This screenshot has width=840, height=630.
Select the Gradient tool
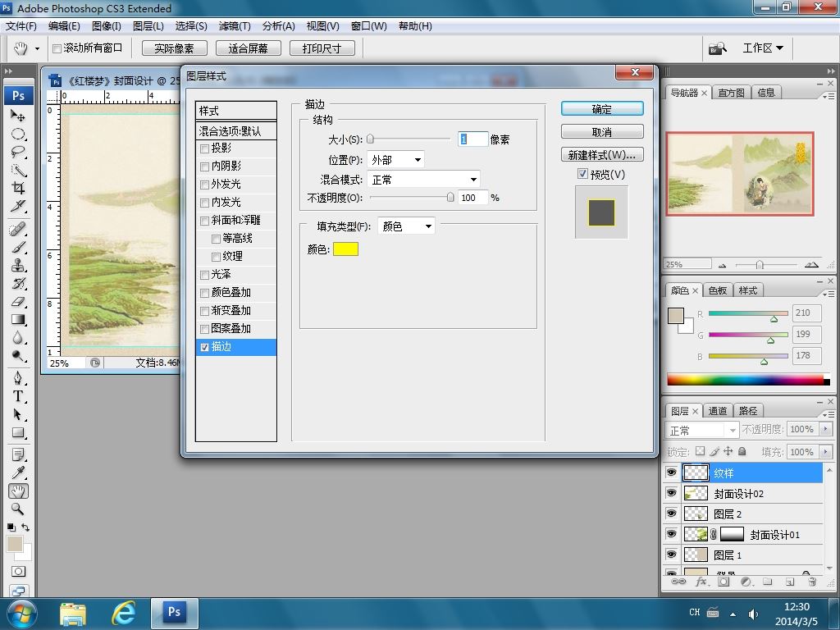pyautogui.click(x=18, y=320)
